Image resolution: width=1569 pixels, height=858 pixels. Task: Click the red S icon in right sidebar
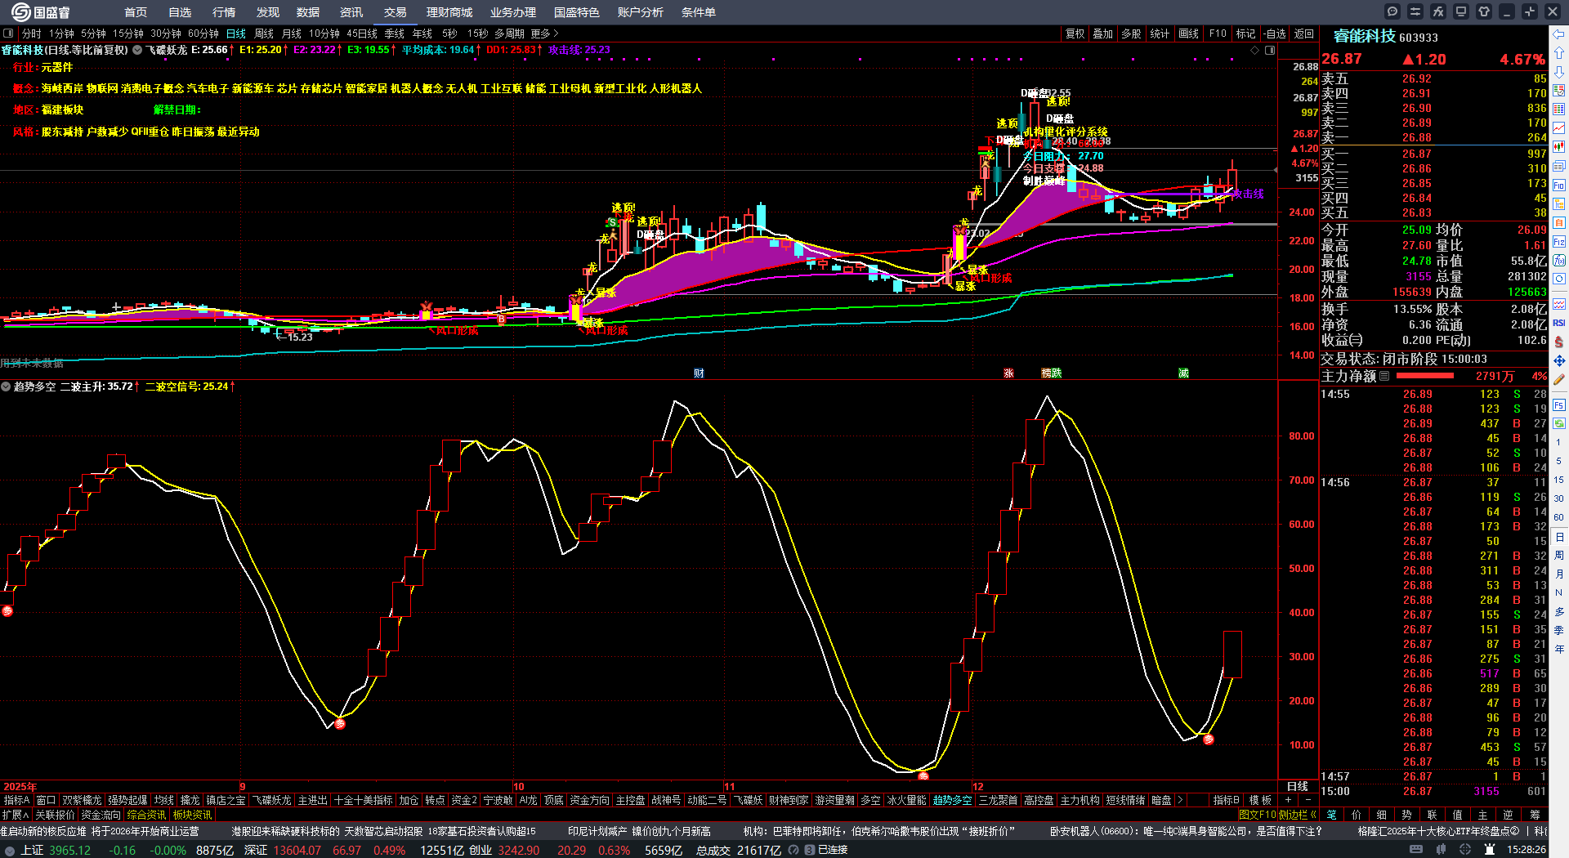[1559, 342]
